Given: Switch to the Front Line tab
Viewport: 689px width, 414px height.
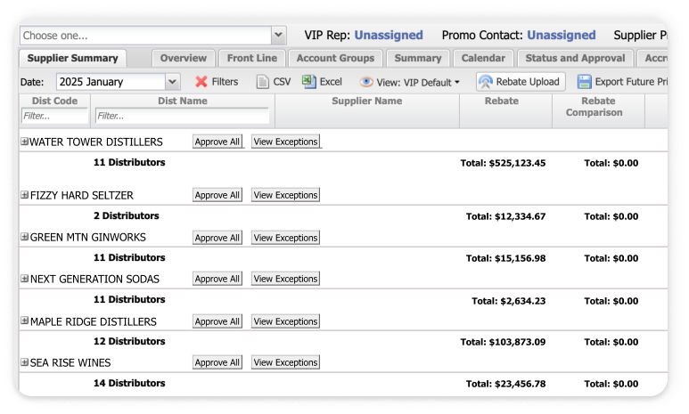Looking at the screenshot, I should (x=251, y=58).
